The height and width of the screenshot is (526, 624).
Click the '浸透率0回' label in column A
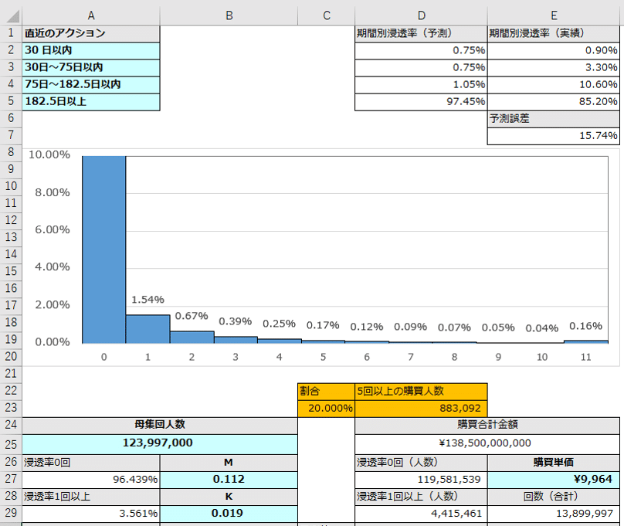(91, 463)
